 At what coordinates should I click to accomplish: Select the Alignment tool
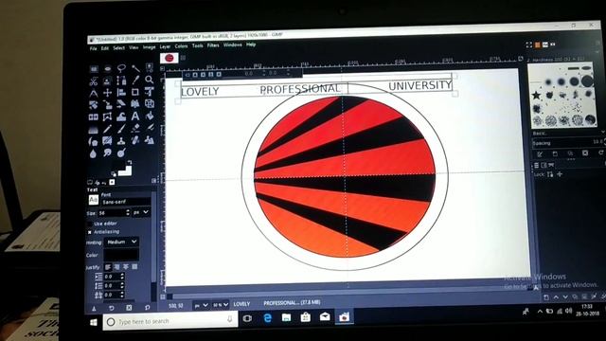pyautogui.click(x=121, y=93)
